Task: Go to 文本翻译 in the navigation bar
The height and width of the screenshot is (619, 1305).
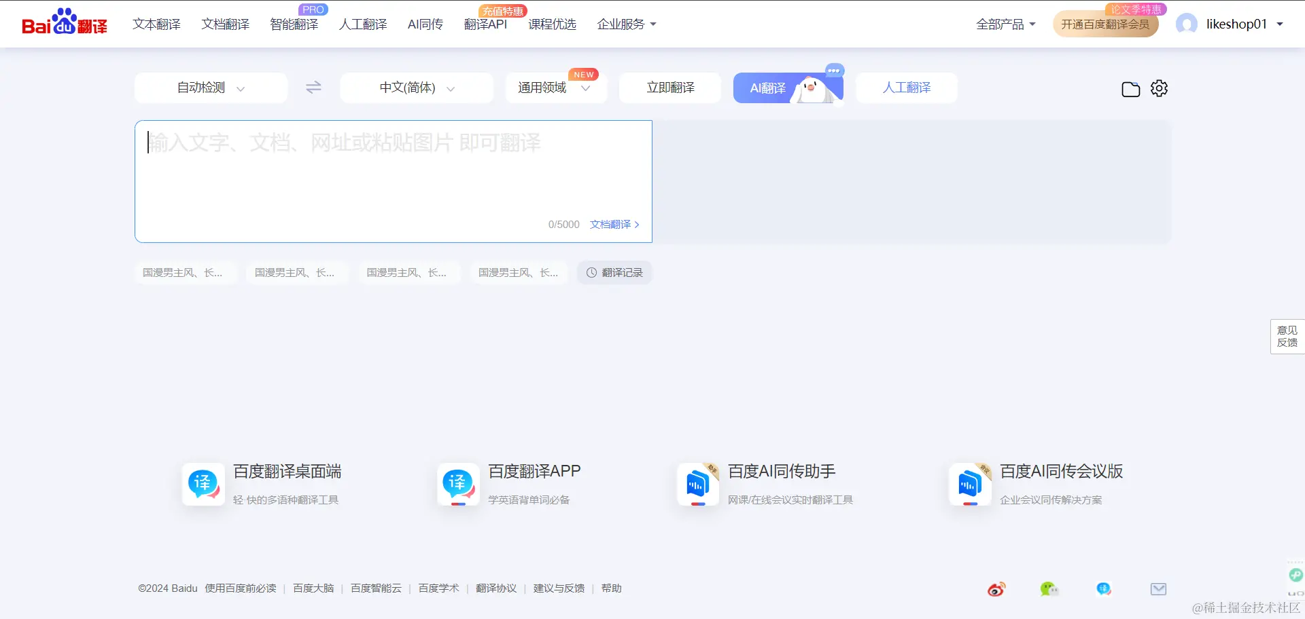Action: point(156,24)
